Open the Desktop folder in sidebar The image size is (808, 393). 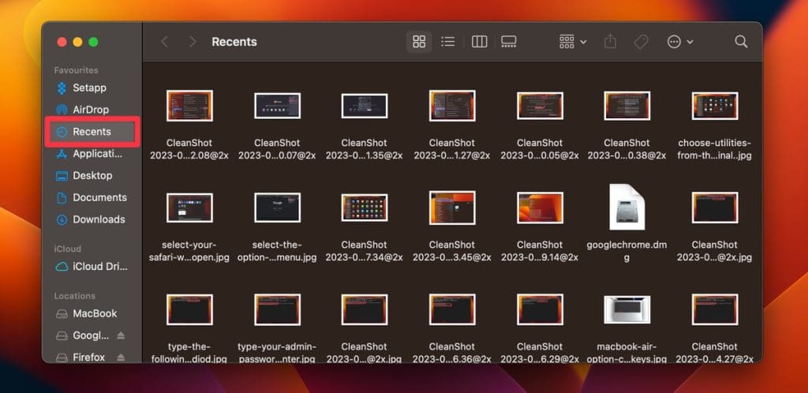(x=92, y=175)
